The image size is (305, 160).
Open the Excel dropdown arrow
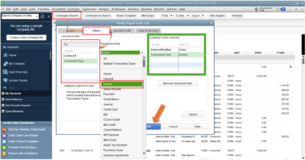click(203, 16)
